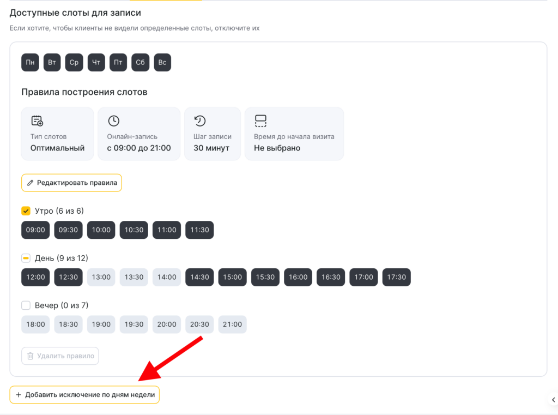Click the trash icon in Удалить правило
The width and height of the screenshot is (558, 415).
(31, 356)
